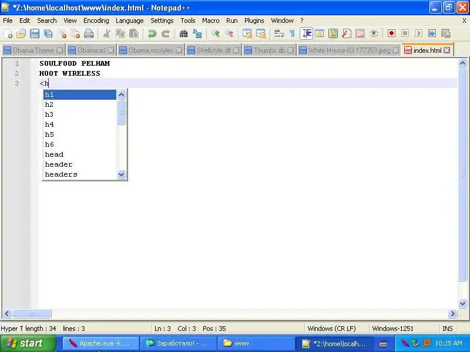Viewport: 470px width, 352px height.
Task: Paste from clipboard using toolbar icon
Action: (134, 33)
